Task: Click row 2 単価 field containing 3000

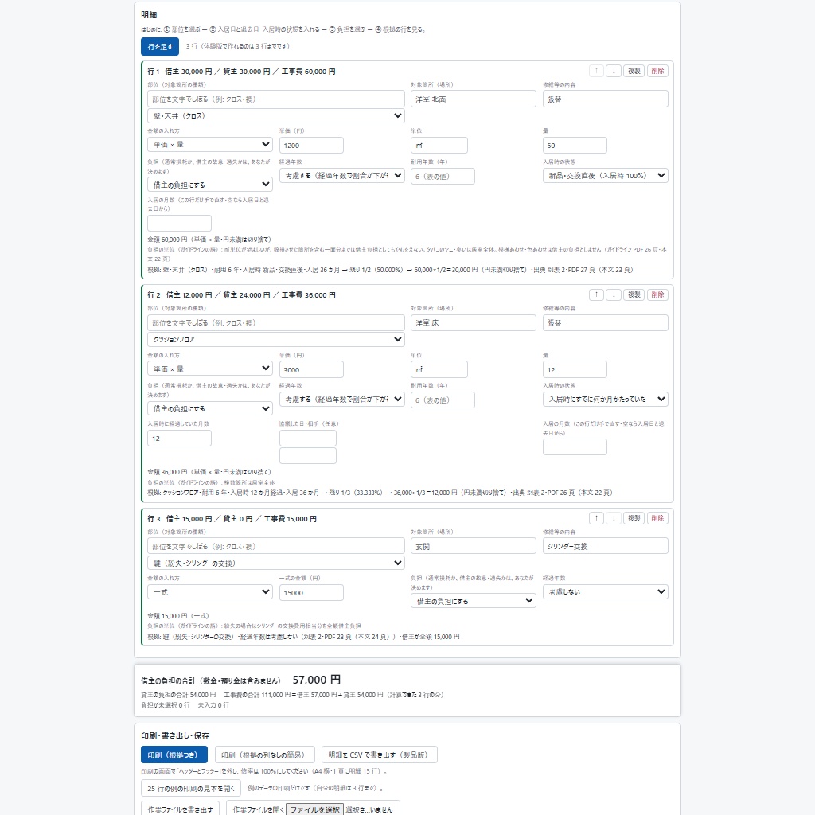Action: [x=311, y=369]
